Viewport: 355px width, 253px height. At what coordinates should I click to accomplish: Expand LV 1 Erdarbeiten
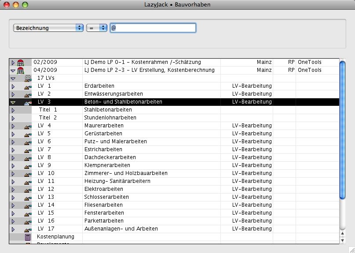click(x=13, y=86)
